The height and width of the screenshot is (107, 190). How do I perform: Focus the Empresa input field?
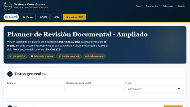[36, 89]
